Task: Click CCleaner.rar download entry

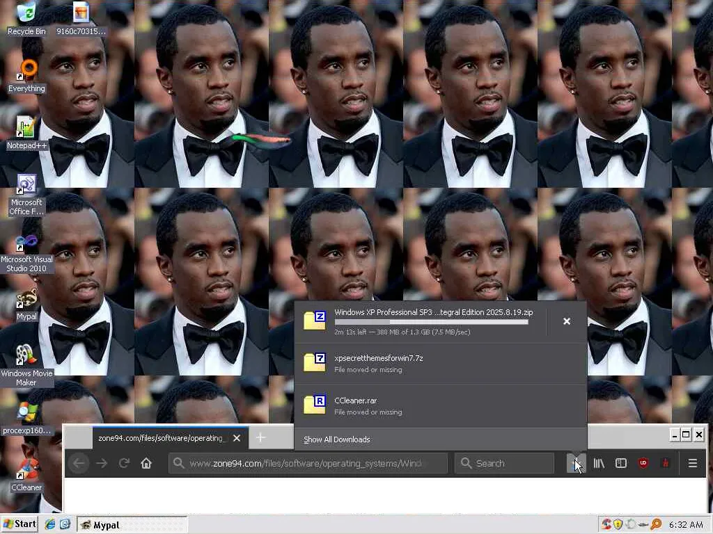Action: (x=440, y=405)
